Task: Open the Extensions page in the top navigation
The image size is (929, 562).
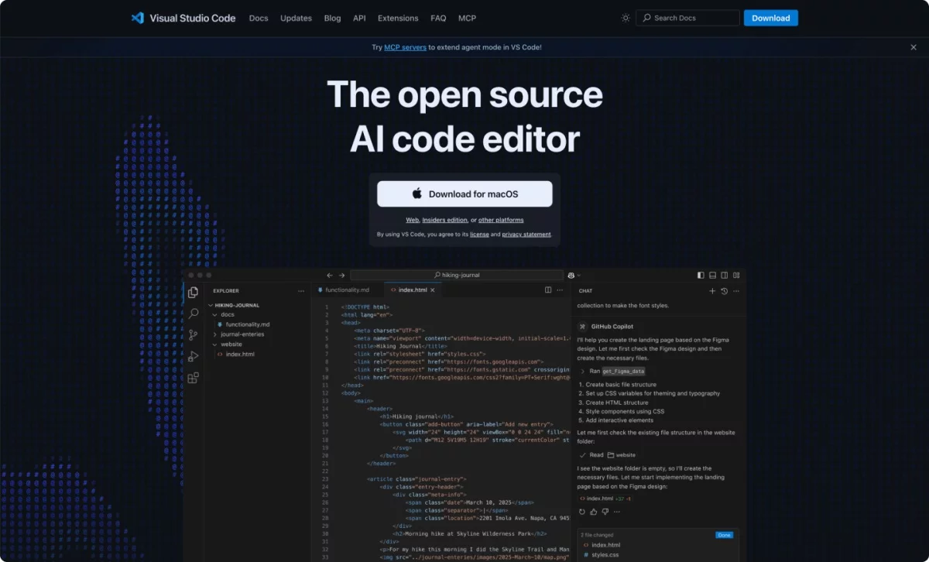Action: 398,18
